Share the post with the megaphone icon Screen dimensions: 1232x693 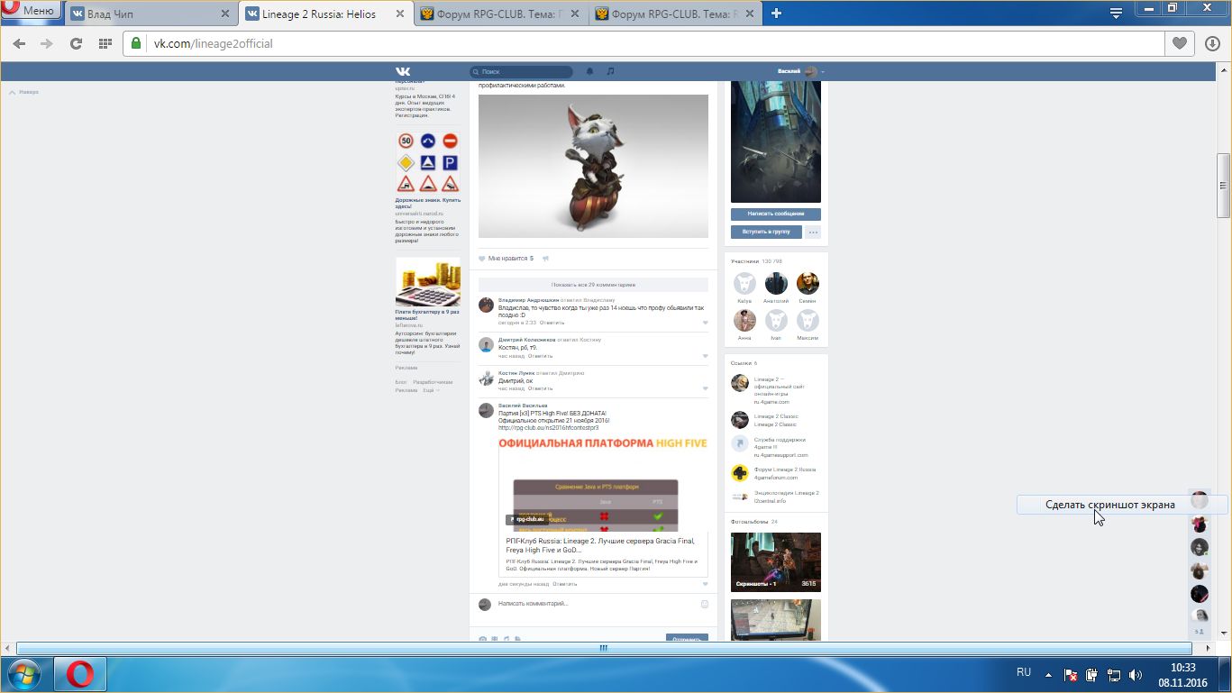(545, 259)
